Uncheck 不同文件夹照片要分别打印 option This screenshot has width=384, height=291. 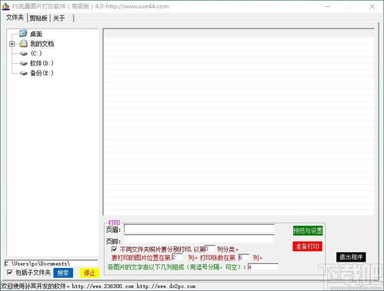point(114,249)
